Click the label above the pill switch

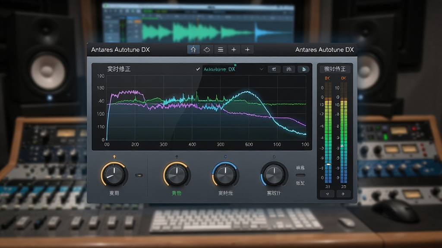300,168
